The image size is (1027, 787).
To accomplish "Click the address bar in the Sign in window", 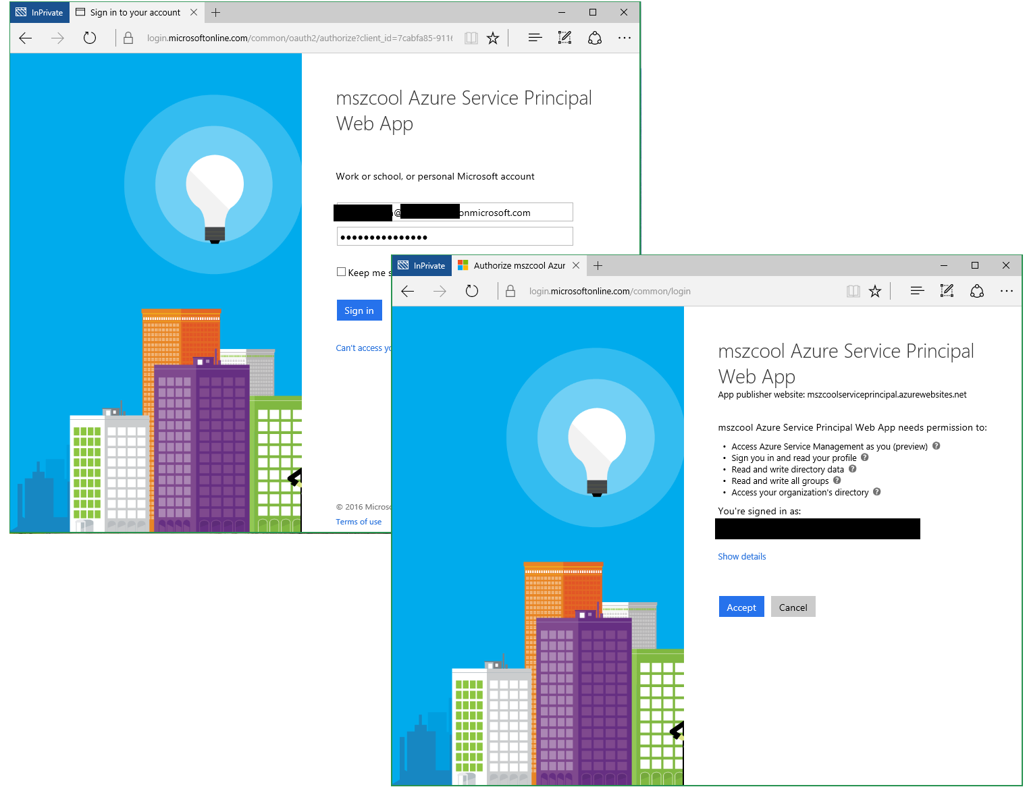I will point(300,38).
